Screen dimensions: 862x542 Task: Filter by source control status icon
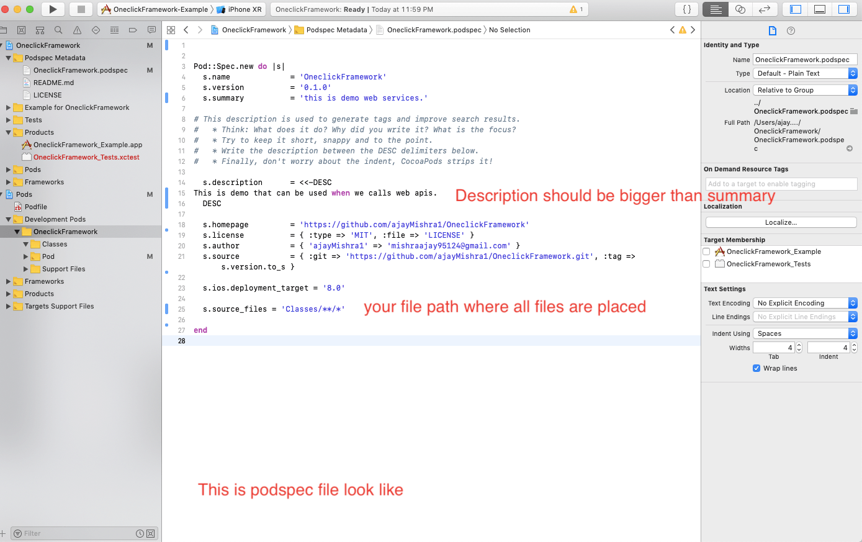[x=150, y=533]
